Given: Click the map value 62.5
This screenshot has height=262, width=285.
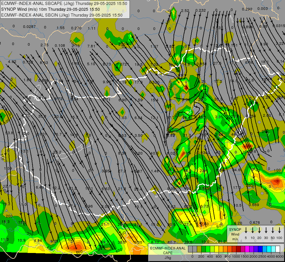Looking at the screenshot, I should point(188,207).
